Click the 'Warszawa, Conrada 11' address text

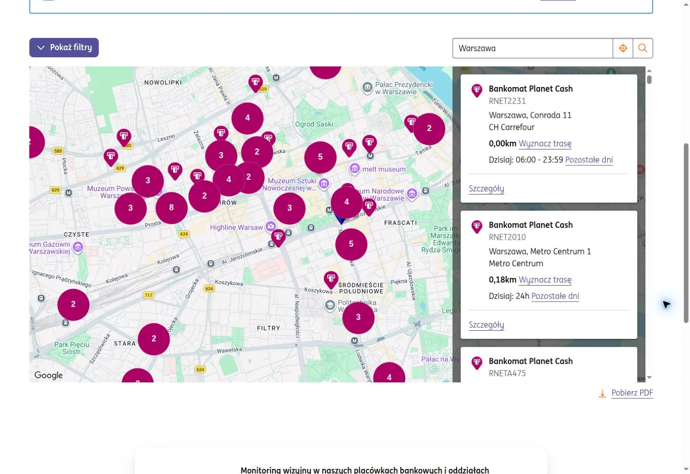(x=530, y=115)
